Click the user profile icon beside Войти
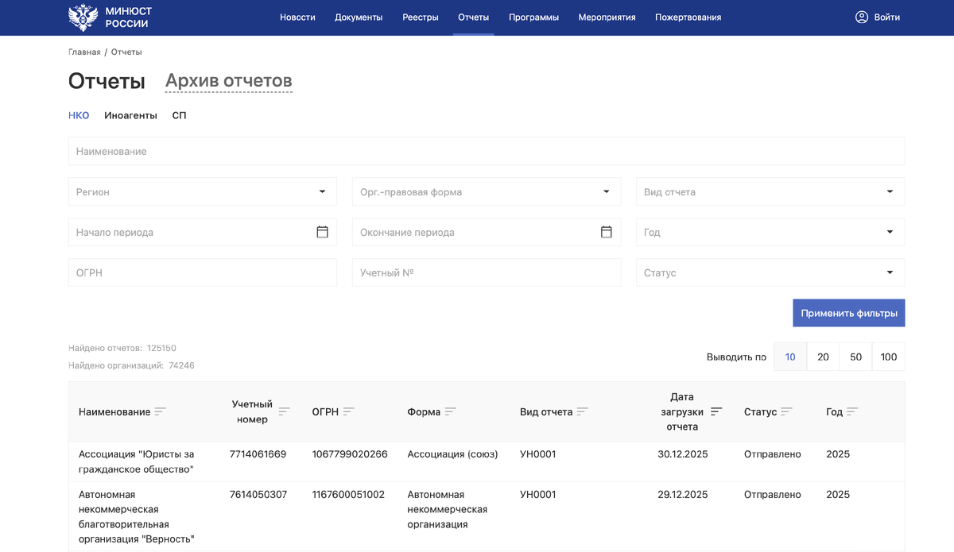Viewport: 954px width, 552px height. click(862, 17)
